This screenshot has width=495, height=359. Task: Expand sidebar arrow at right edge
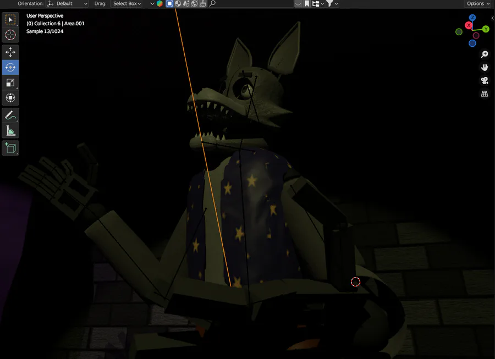click(x=492, y=18)
